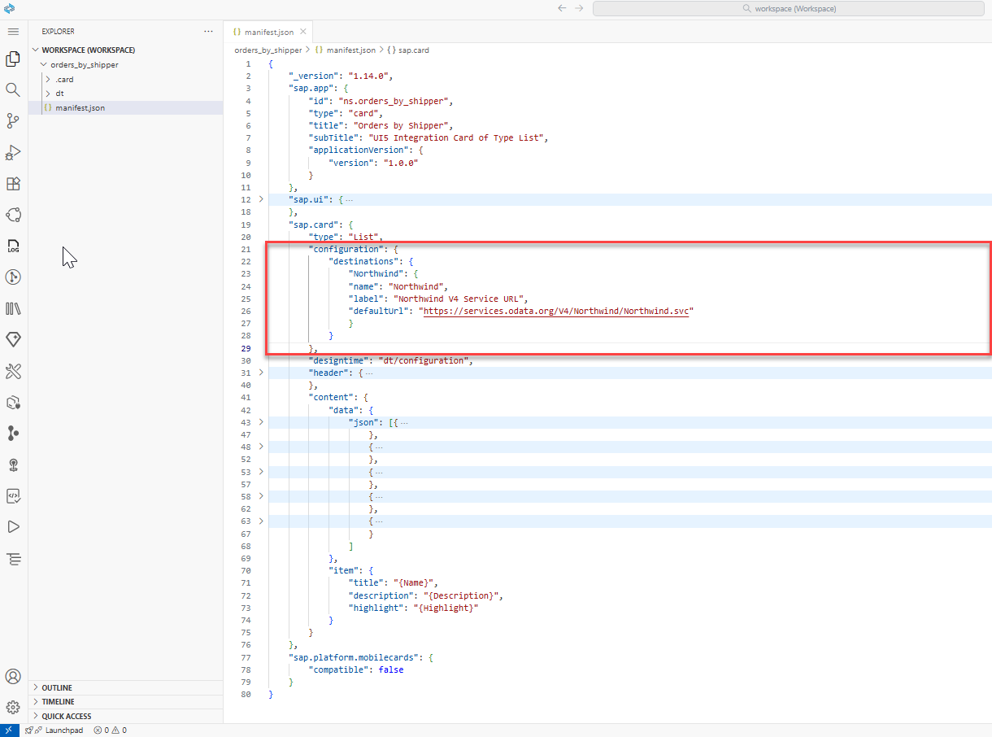The height and width of the screenshot is (737, 992).
Task: Unfold the header block at line 31
Action: pyautogui.click(x=261, y=373)
